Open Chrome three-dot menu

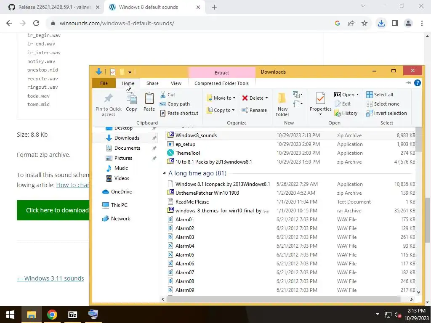coord(422,24)
